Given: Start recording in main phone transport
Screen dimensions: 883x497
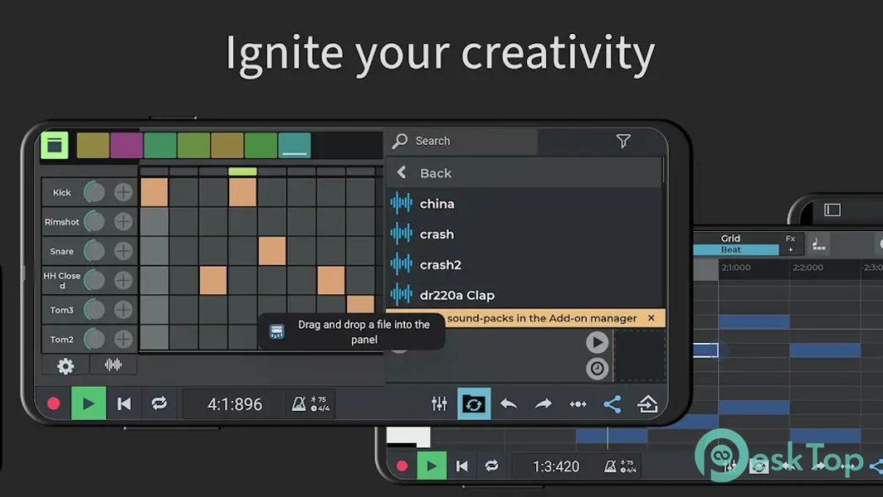Looking at the screenshot, I should (x=53, y=403).
